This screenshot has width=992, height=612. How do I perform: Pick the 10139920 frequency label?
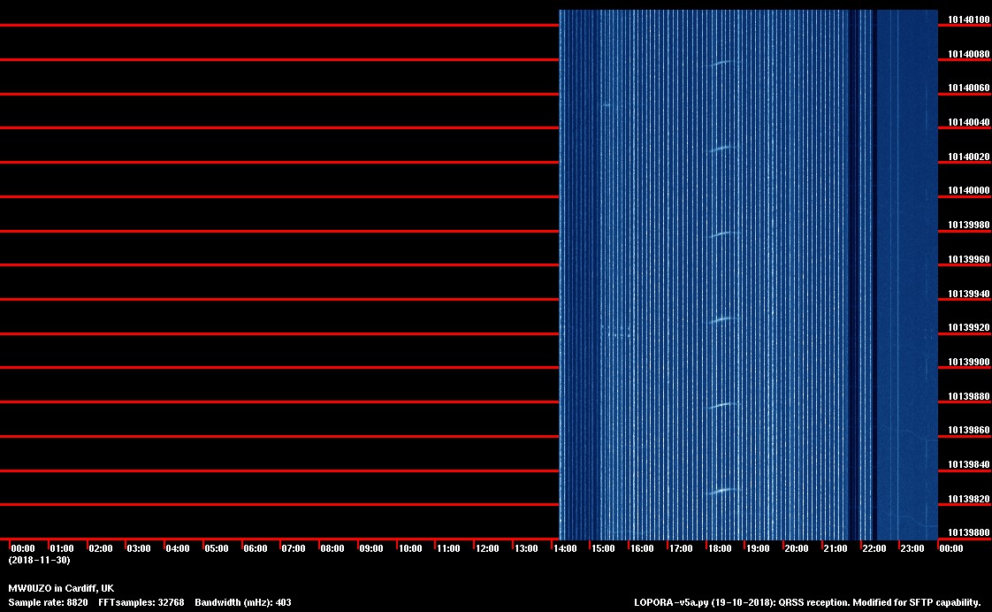click(x=968, y=328)
